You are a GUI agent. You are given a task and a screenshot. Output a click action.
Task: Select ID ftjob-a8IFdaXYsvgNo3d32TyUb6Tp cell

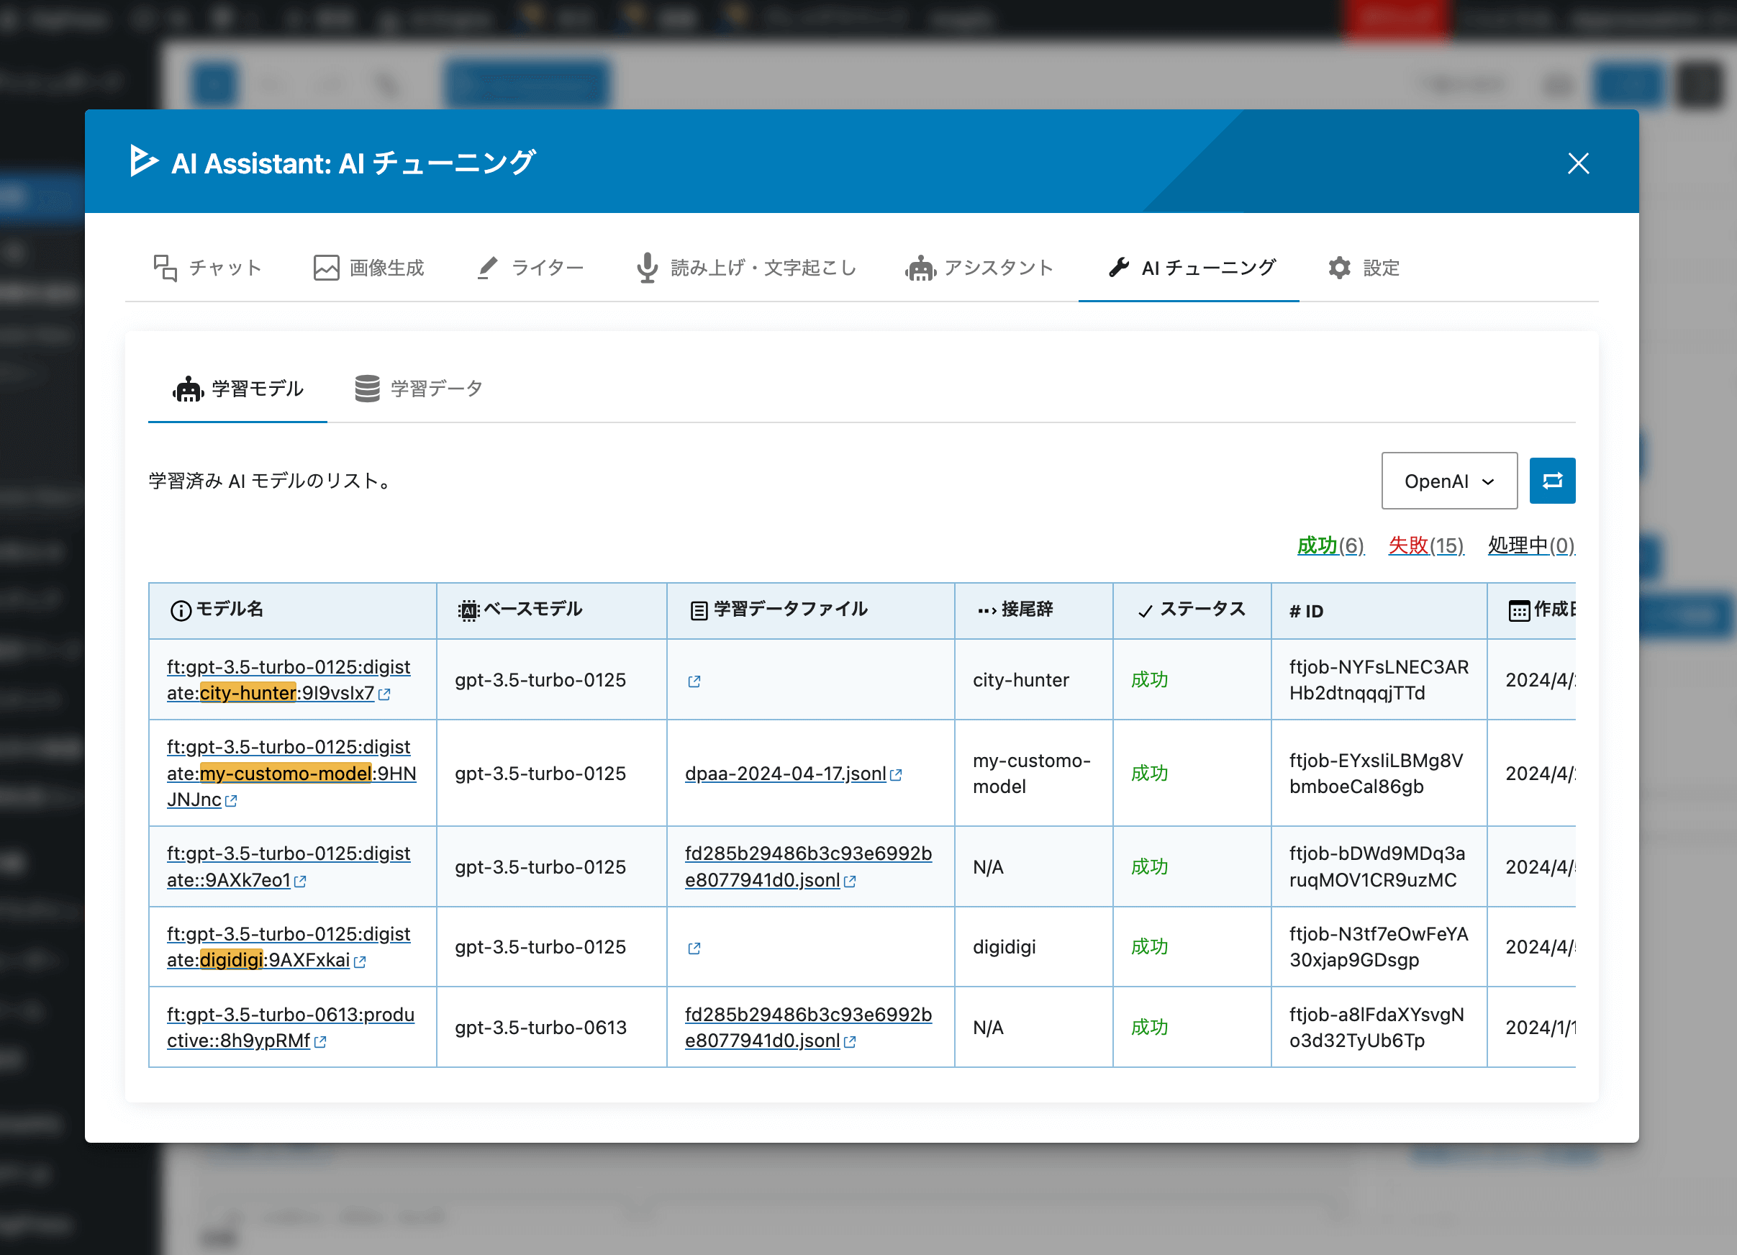(1379, 1028)
